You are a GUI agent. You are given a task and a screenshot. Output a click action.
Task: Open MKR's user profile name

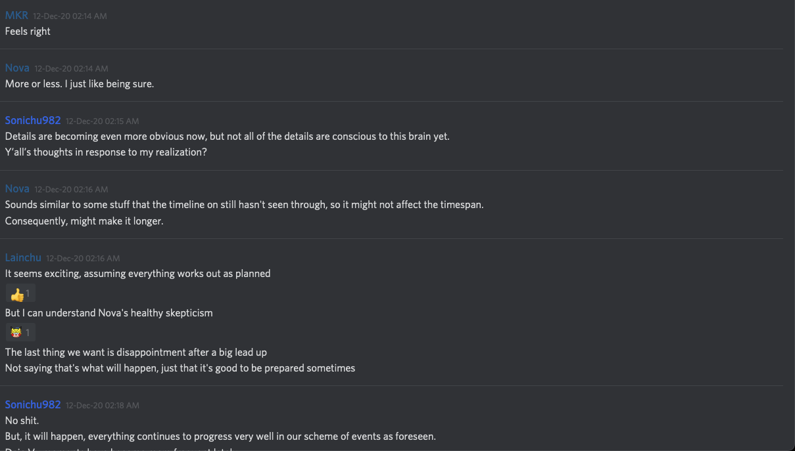(16, 15)
